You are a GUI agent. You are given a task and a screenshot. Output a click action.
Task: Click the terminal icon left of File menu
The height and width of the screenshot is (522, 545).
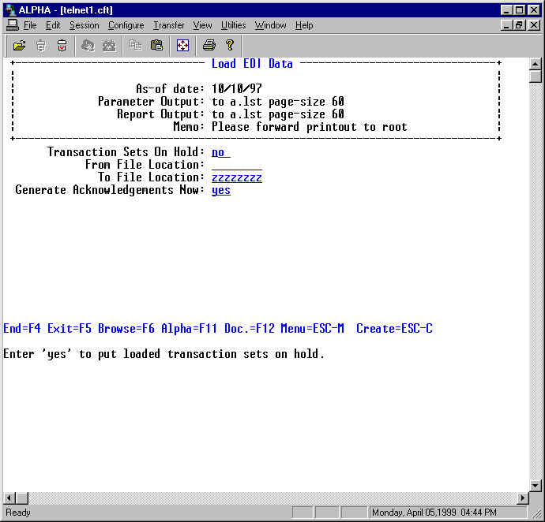pyautogui.click(x=12, y=25)
